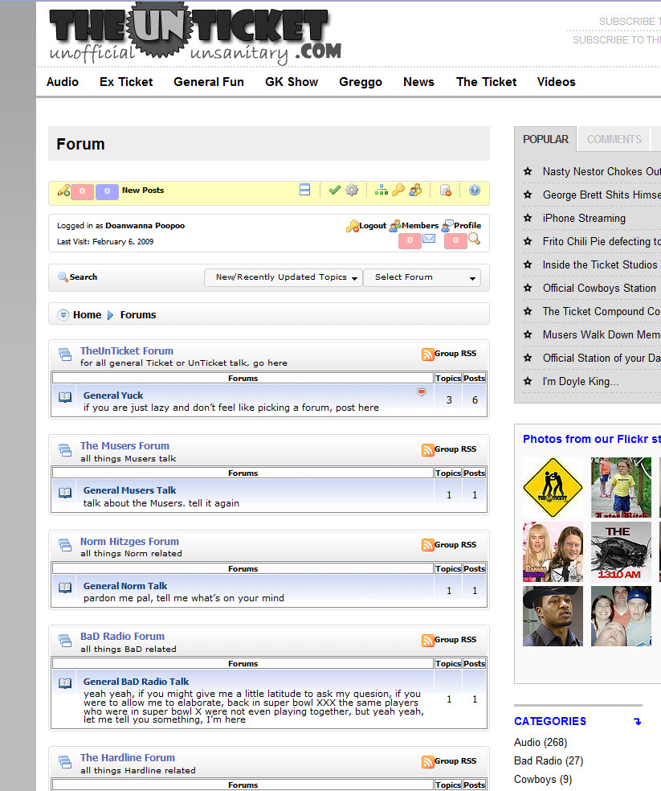Open I'm Doyle King popular post

[581, 381]
